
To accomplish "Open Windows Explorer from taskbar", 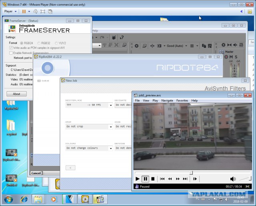I will click(38, 199).
